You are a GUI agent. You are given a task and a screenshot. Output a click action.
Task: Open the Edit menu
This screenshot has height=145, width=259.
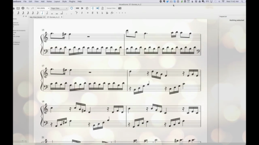30,2
